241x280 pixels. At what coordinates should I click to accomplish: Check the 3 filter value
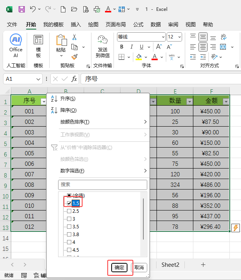pos(69,219)
